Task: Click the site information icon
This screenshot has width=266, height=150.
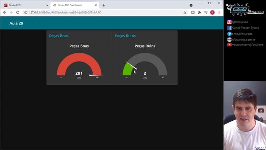Action: (26, 12)
